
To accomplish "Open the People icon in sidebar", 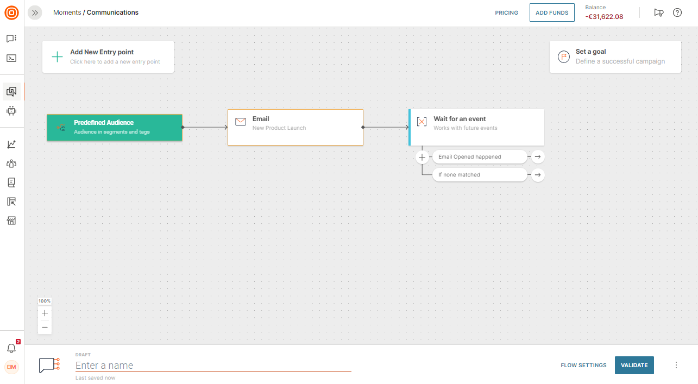I will pyautogui.click(x=11, y=163).
